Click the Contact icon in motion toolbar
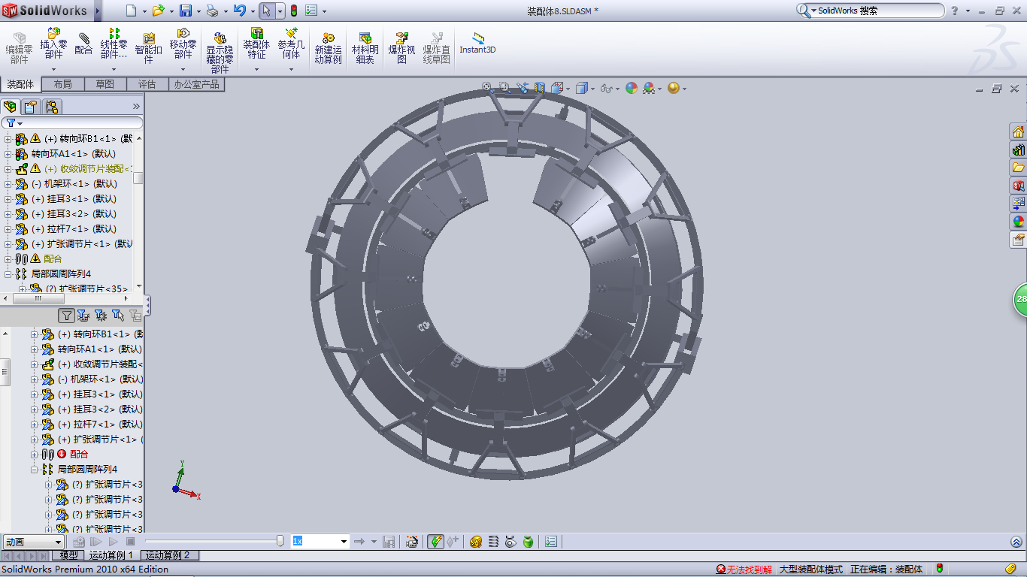The height and width of the screenshot is (577, 1027). [x=510, y=542]
